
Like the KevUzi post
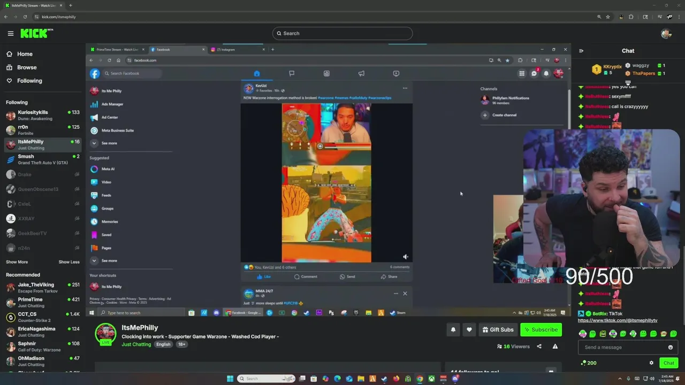point(264,276)
